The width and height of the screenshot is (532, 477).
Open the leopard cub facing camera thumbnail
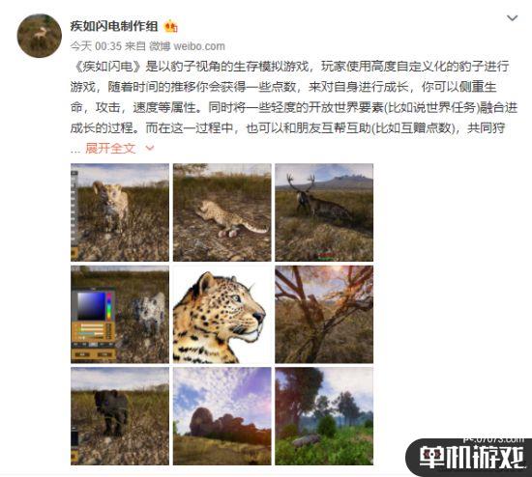pos(120,212)
